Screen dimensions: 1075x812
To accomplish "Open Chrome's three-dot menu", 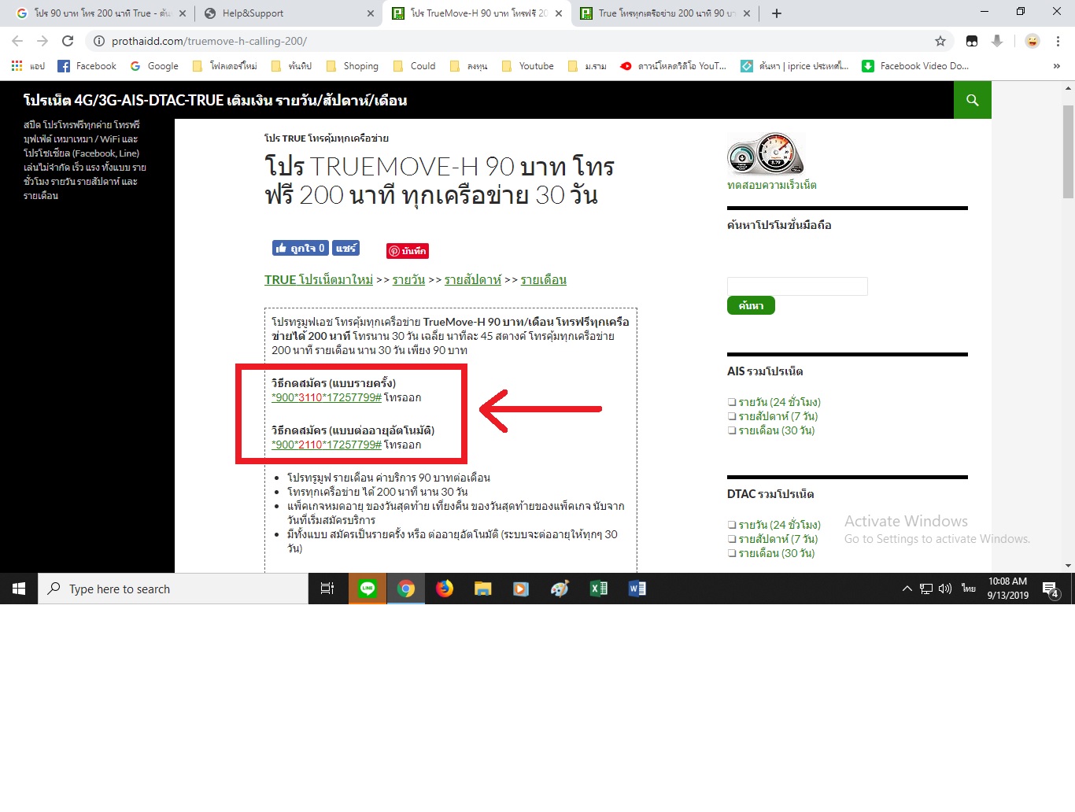I will [x=1058, y=41].
